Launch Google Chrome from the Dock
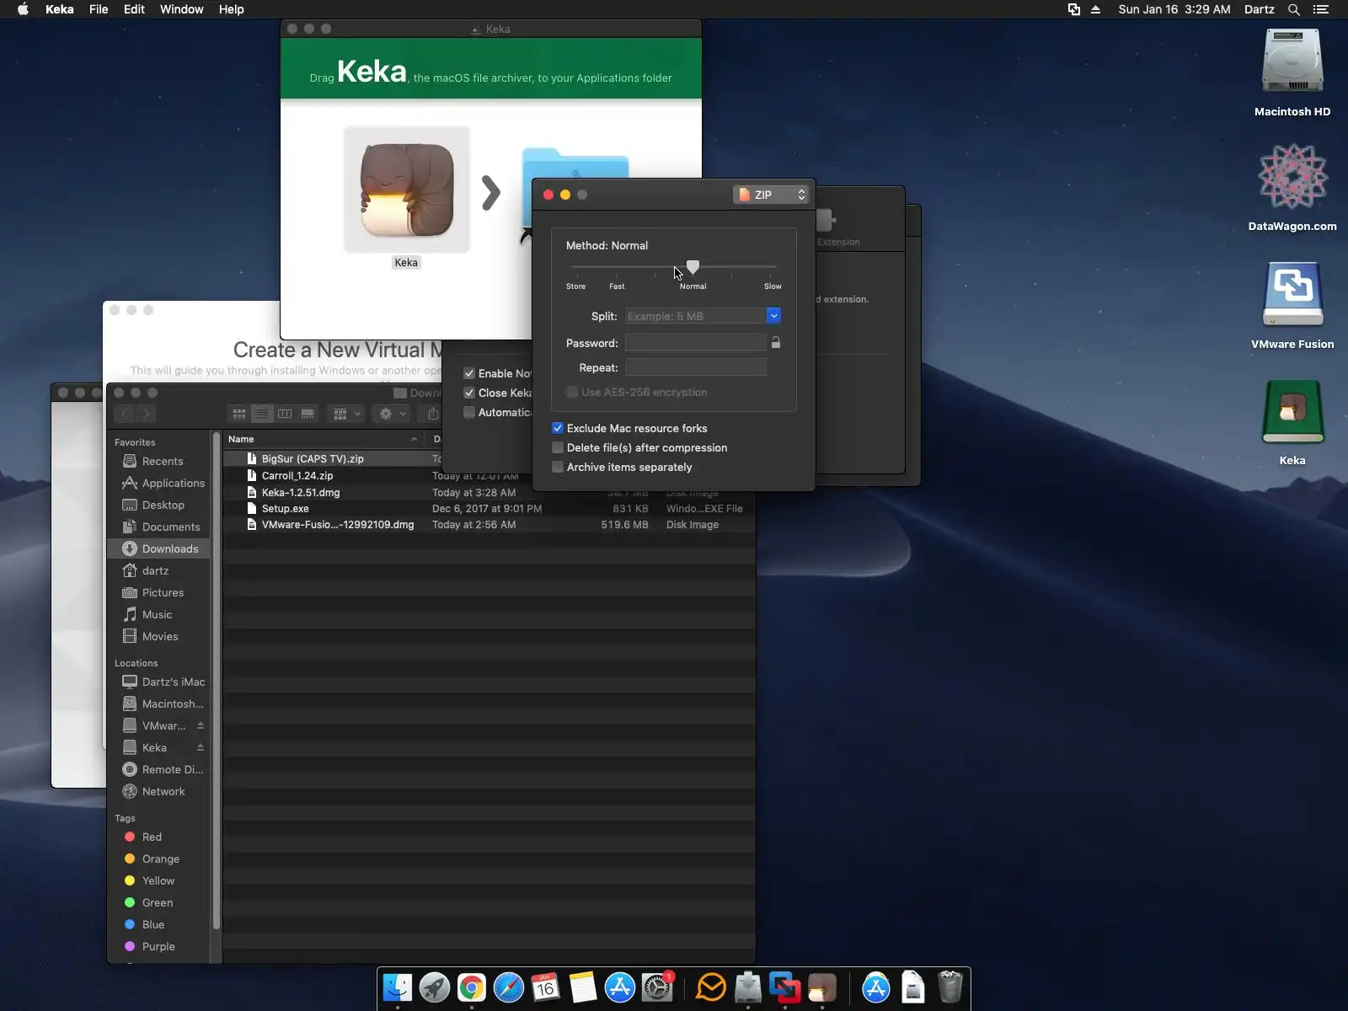Screen dimensions: 1348x1011 pos(472,987)
